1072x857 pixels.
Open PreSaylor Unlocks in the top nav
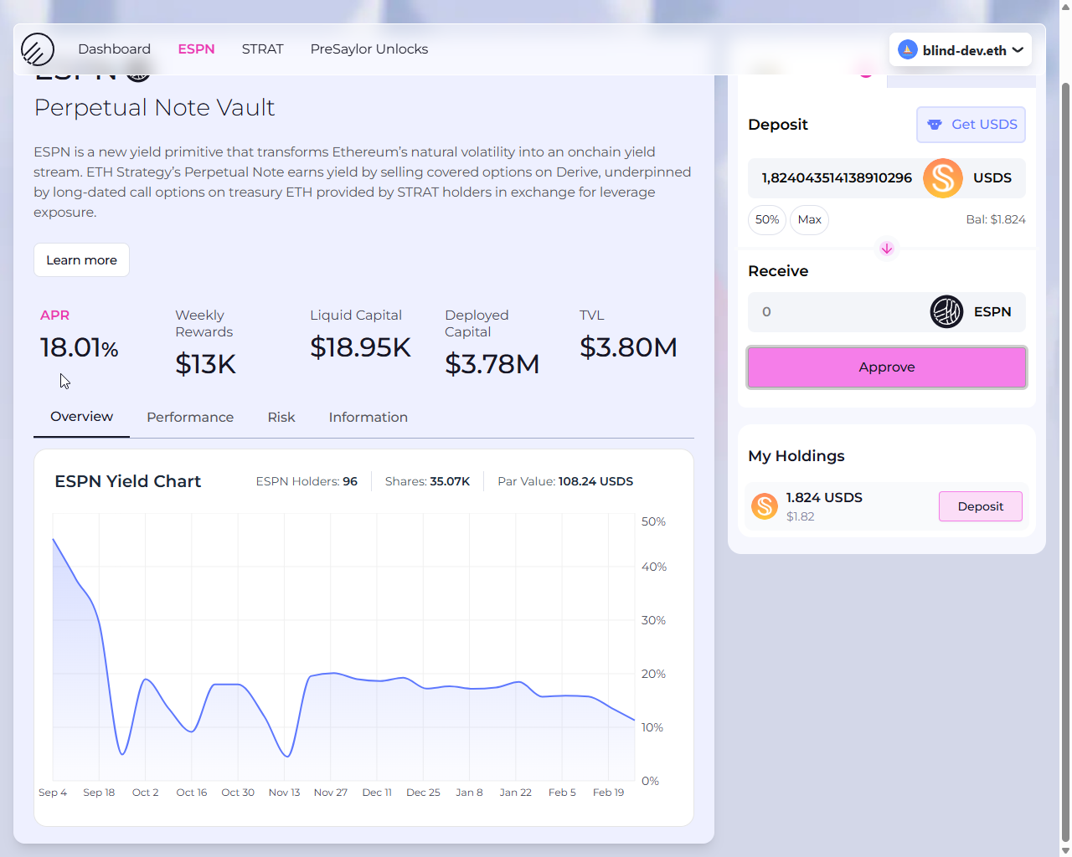368,49
